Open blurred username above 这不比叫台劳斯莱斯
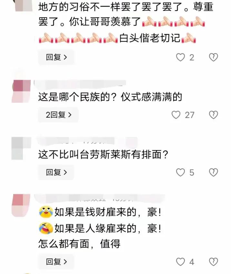Screen dimensions: 231x274 pos(87,141)
